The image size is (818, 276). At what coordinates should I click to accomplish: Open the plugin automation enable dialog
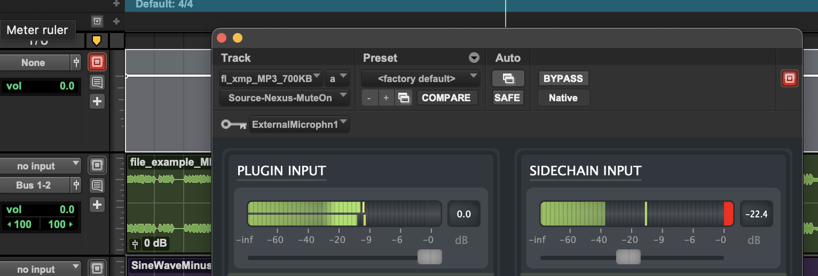[508, 78]
